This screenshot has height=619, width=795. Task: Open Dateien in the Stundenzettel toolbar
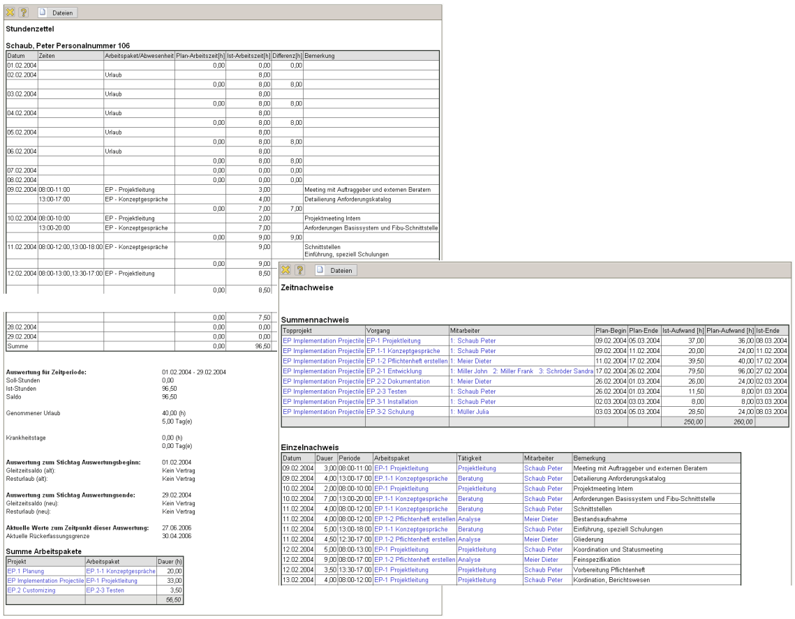(58, 13)
